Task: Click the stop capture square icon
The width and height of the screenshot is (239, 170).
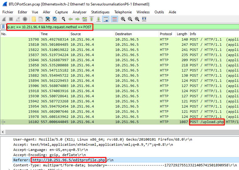Action: click(x=11, y=19)
